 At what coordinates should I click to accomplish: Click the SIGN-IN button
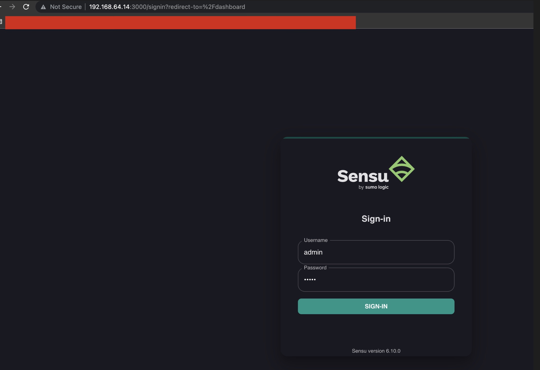click(376, 306)
